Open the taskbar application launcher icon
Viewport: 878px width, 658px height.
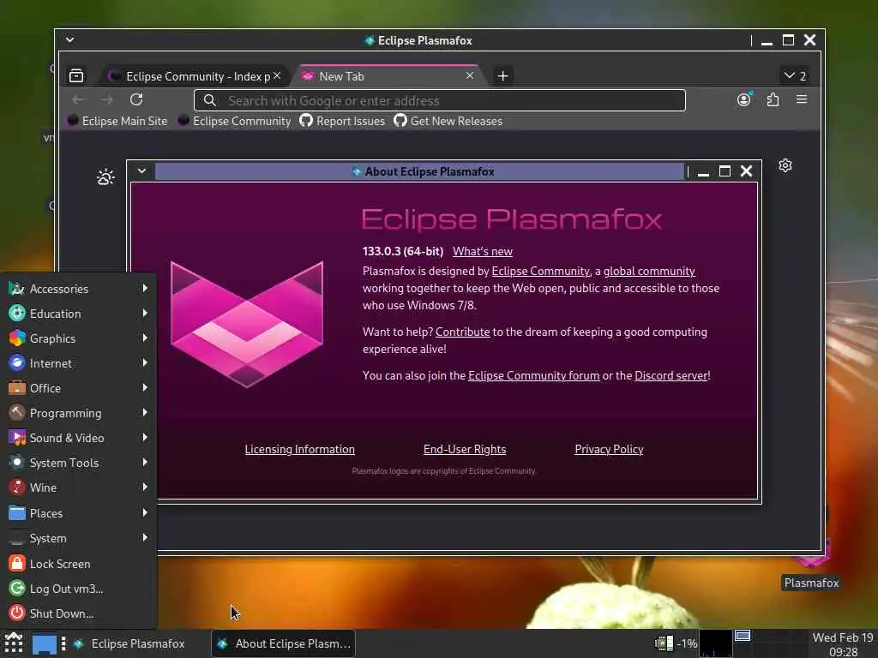[x=14, y=643]
